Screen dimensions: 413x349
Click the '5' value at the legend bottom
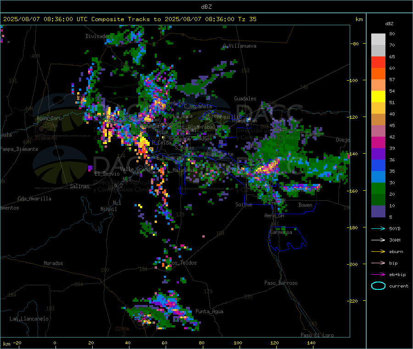(x=391, y=217)
